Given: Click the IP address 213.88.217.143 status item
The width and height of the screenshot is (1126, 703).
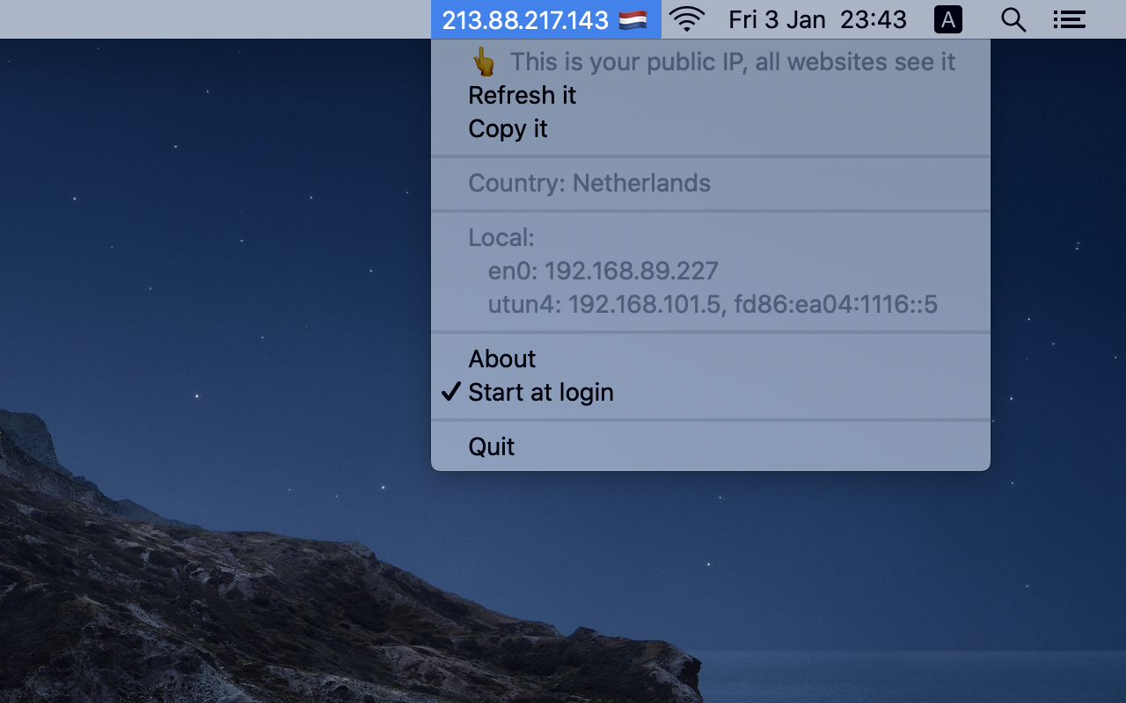Looking at the screenshot, I should coord(525,18).
